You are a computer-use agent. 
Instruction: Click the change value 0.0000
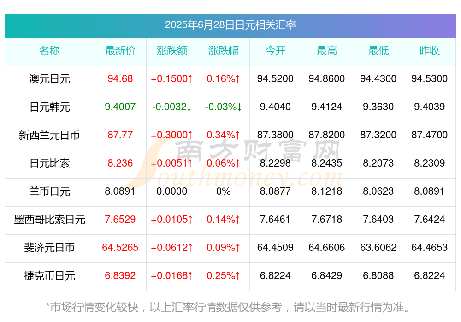172,191
